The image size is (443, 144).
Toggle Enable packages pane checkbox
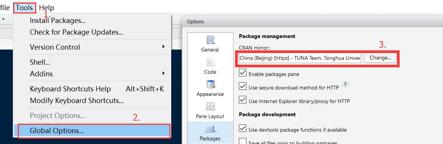242,73
